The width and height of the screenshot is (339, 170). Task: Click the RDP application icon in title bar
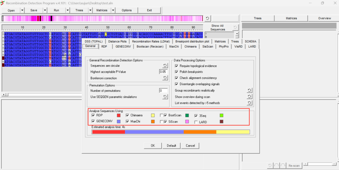3,3
